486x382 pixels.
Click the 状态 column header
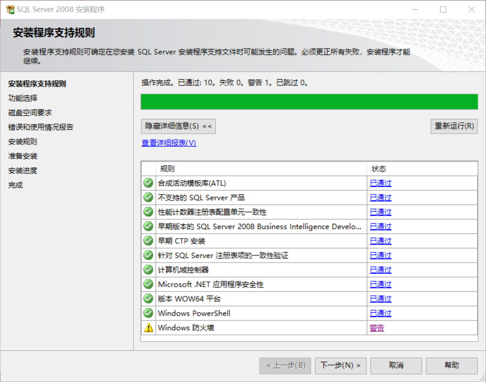(379, 168)
